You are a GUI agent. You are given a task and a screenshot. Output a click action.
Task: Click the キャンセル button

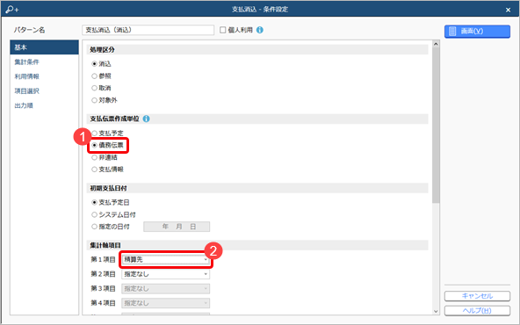pos(477,296)
